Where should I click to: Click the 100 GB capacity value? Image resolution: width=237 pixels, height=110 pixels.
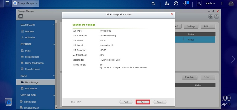point(103,50)
